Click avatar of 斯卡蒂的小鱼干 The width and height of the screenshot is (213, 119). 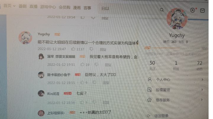(41, 75)
